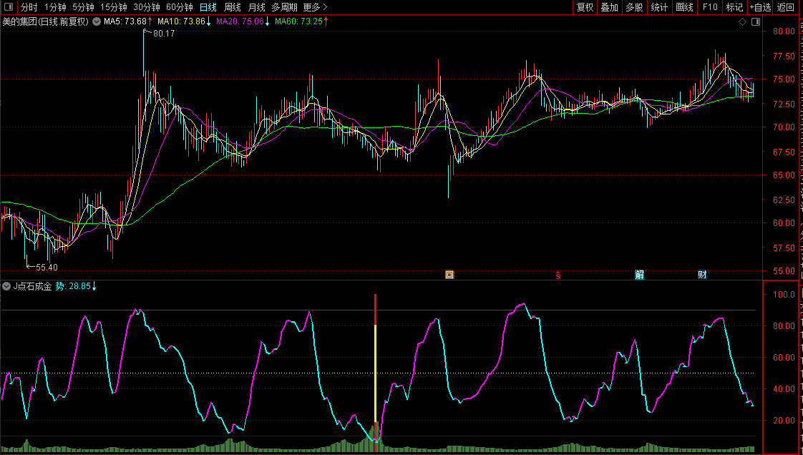
Task: Switch to 分时 intraday view
Action: 29,7
